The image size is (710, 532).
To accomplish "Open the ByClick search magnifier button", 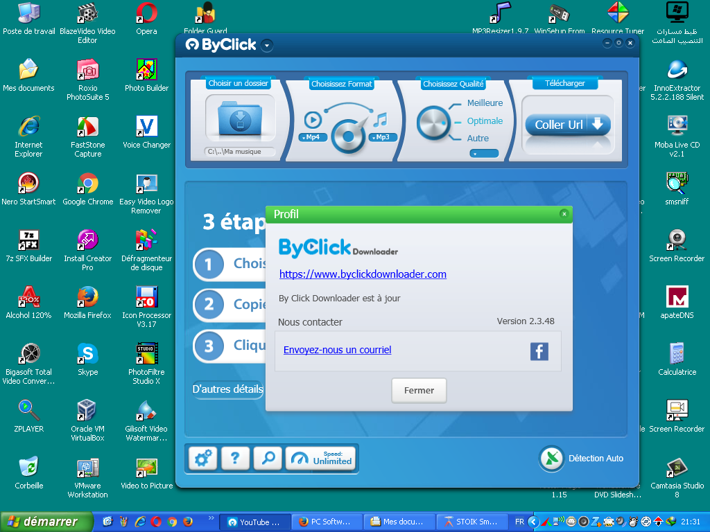I will [268, 459].
